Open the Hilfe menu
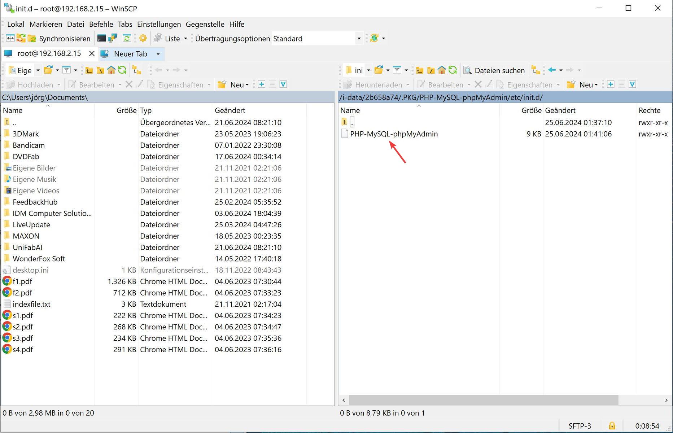 pos(237,24)
